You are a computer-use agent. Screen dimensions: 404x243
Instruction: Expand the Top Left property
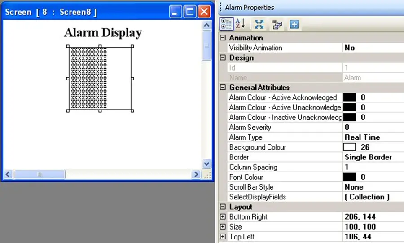coord(223,237)
